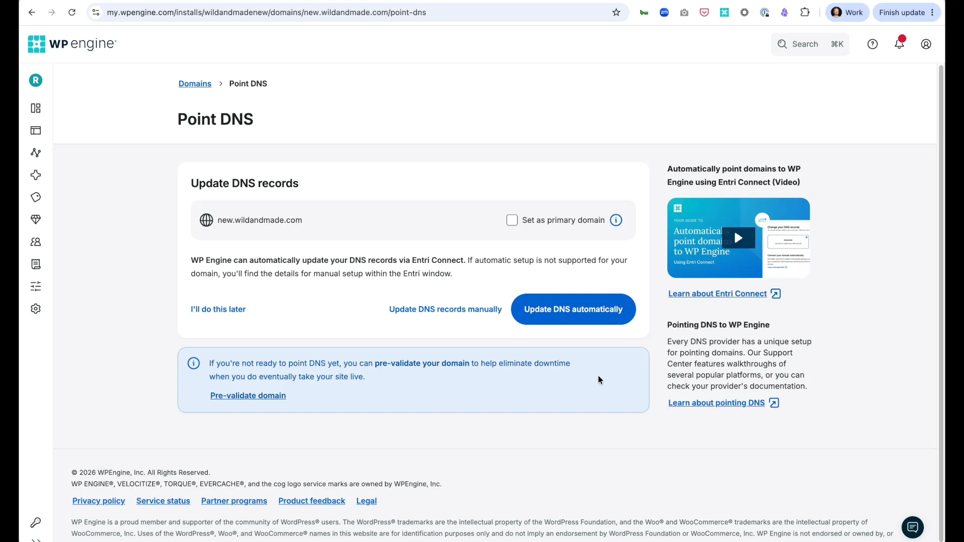The image size is (964, 542).
Task: Open the key icon in sidebar
Action: pyautogui.click(x=36, y=522)
